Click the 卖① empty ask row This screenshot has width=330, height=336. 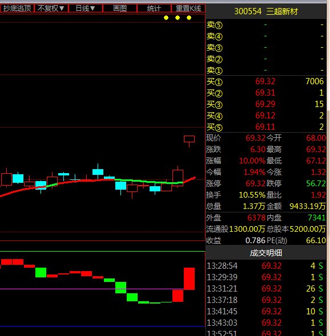coord(265,70)
